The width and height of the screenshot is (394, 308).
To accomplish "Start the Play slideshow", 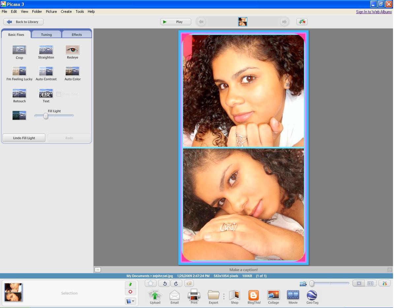I will 176,22.
